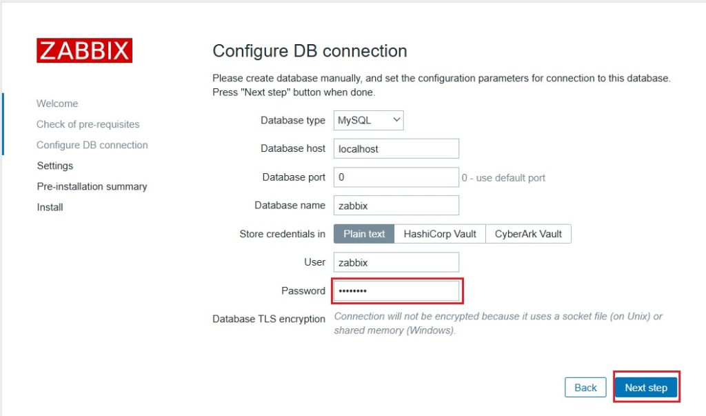The width and height of the screenshot is (706, 416).
Task: Click the User input field
Action: pos(396,262)
